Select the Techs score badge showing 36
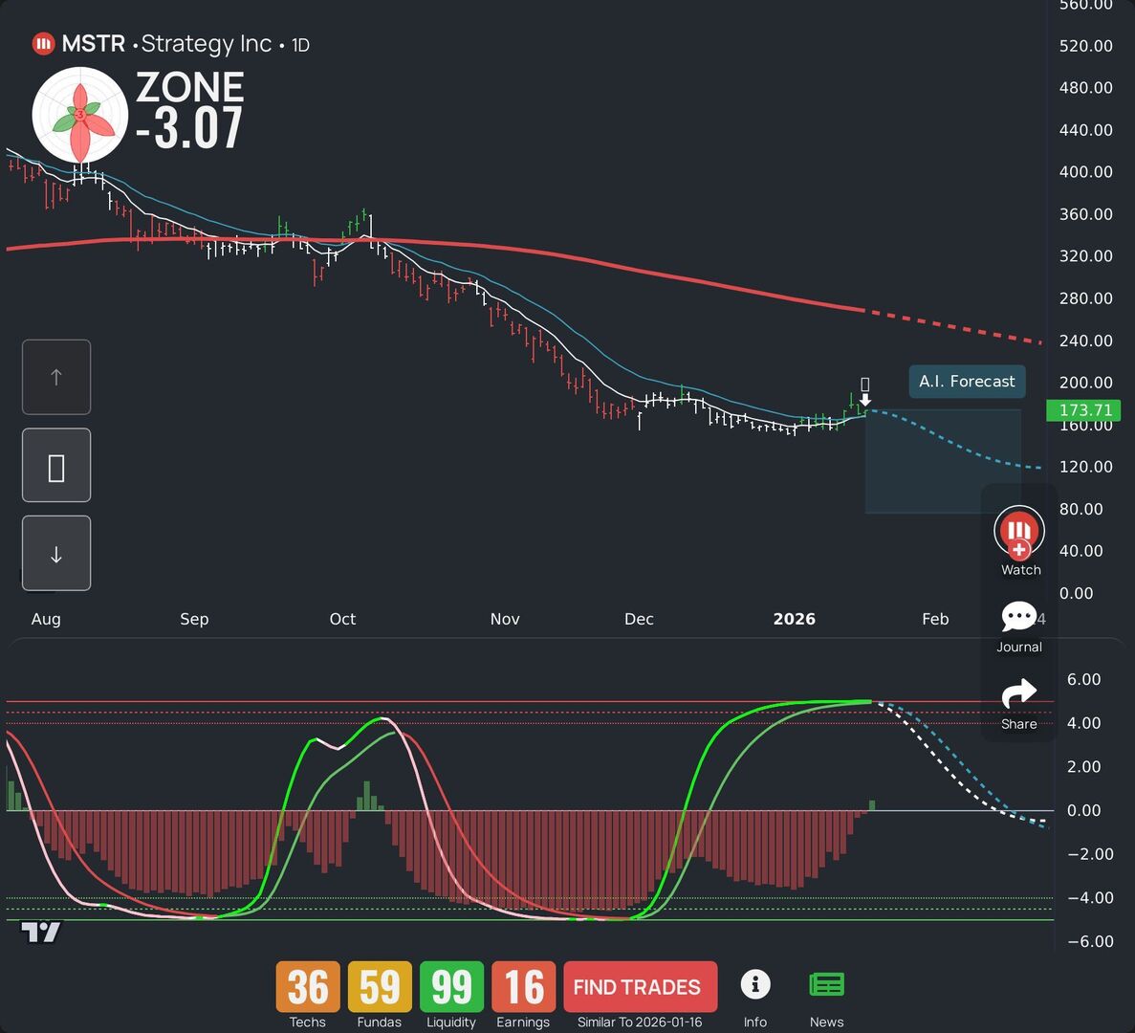 (307, 986)
